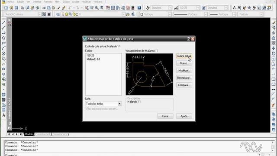Click the dimension style preview image
277x156 pixels.
click(149, 74)
